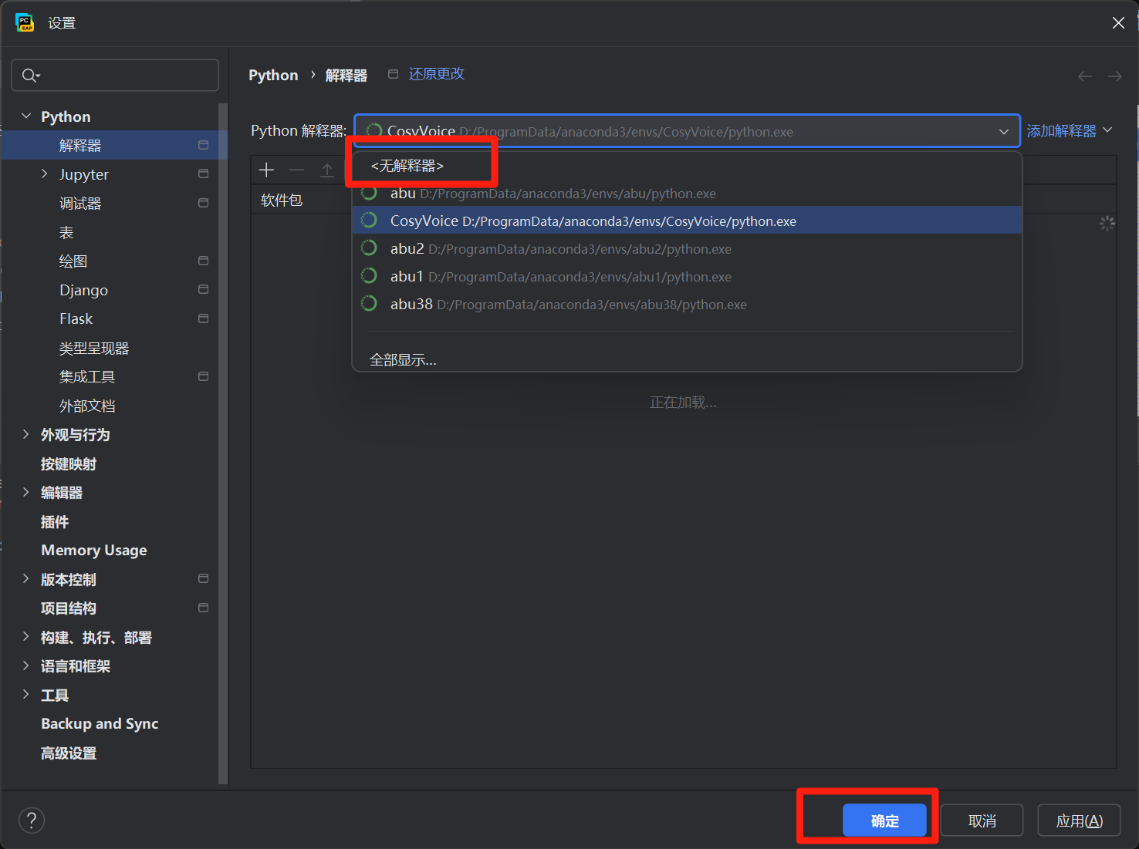Expand 外观与行为 settings group
The image size is (1139, 849).
coord(26,434)
